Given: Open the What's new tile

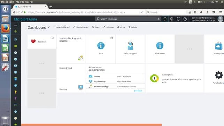Looking at the screenshot, I should click(x=160, y=49).
